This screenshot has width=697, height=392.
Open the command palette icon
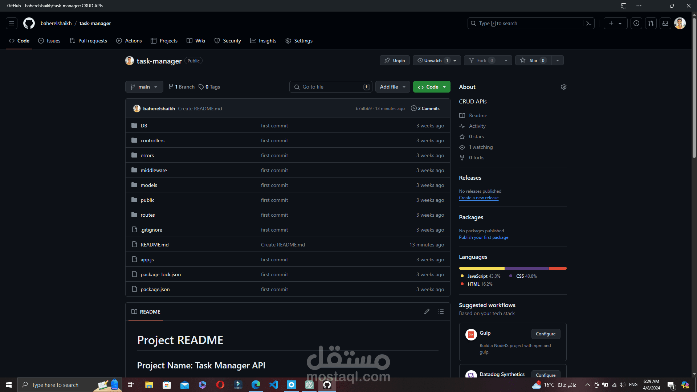pos(588,23)
